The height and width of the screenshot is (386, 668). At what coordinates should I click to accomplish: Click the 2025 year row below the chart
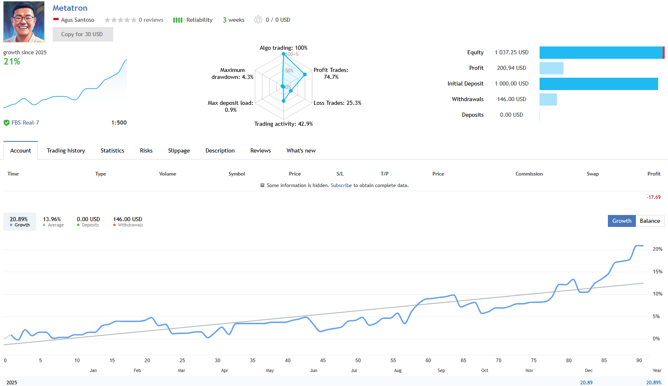point(11,382)
